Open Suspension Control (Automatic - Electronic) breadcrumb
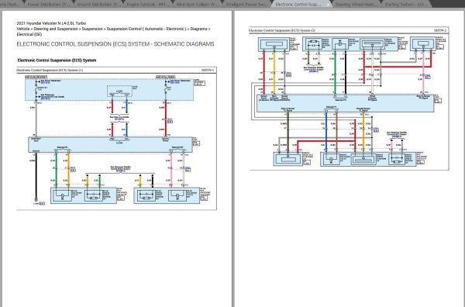This screenshot has width=465, height=307. click(146, 29)
